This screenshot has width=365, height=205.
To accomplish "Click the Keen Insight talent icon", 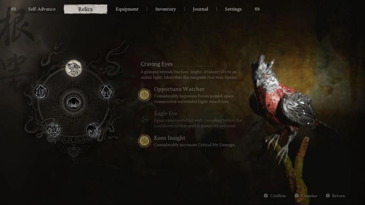I will pyautogui.click(x=144, y=141).
